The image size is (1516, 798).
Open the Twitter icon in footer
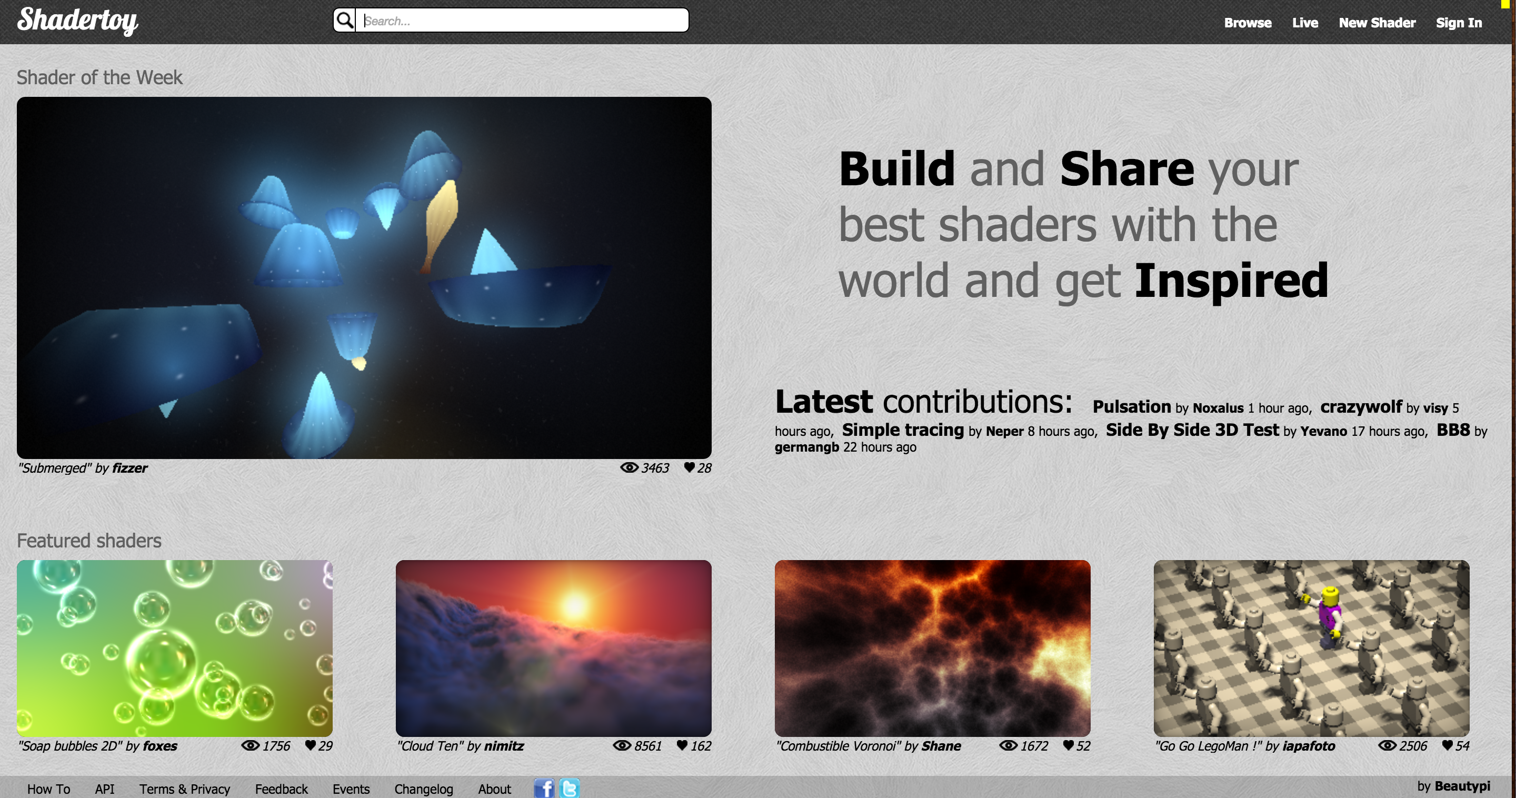click(x=569, y=788)
